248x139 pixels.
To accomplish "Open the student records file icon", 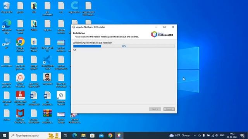I will [x=61, y=27].
